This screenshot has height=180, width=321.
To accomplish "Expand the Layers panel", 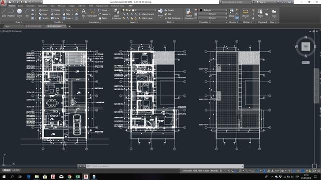I will (x=134, y=22).
